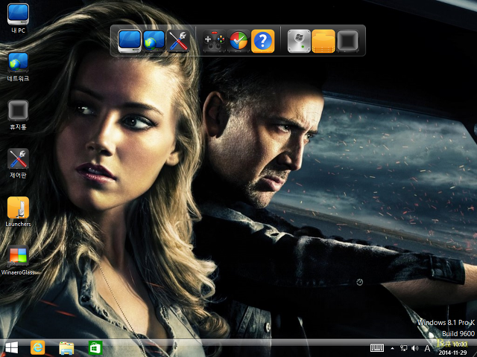477x357 pixels.
Task: Show hidden tray icons arrow
Action: 393,348
